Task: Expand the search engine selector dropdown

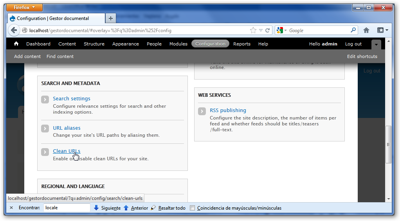Action: tap(282, 30)
